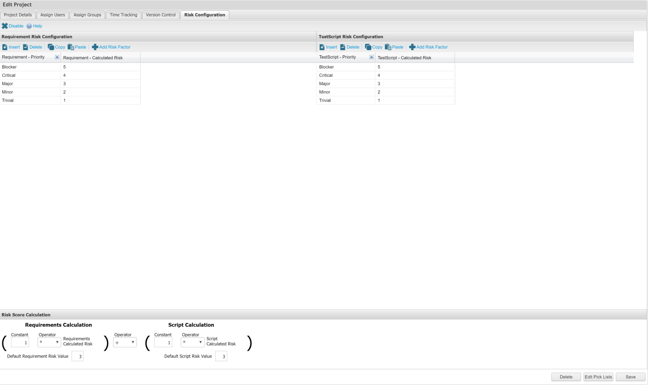Select the Blocker row in Requirement table

30,67
